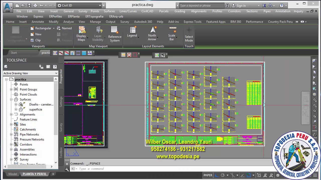Open the Civil 3D application menu logo

[8, 7]
